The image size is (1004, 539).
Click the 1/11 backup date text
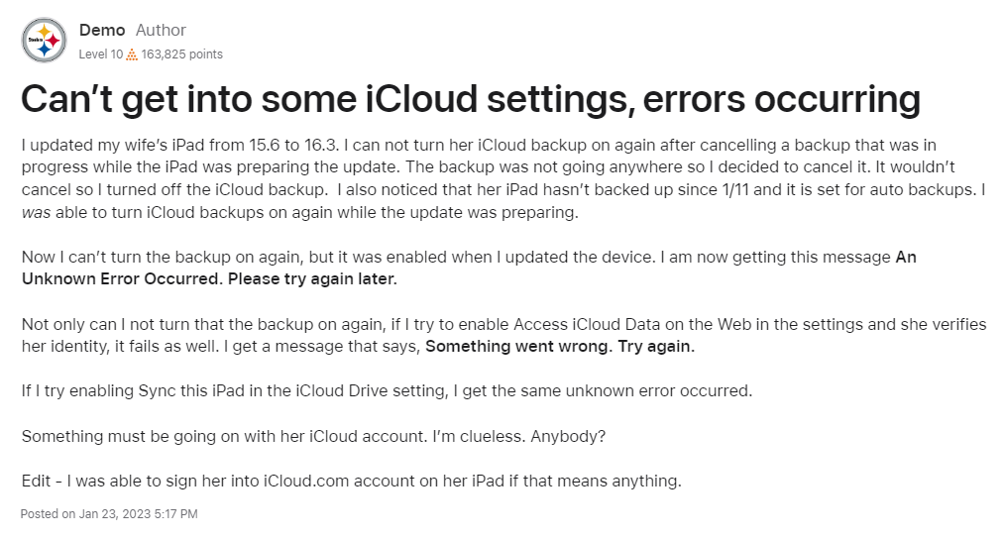pos(734,189)
